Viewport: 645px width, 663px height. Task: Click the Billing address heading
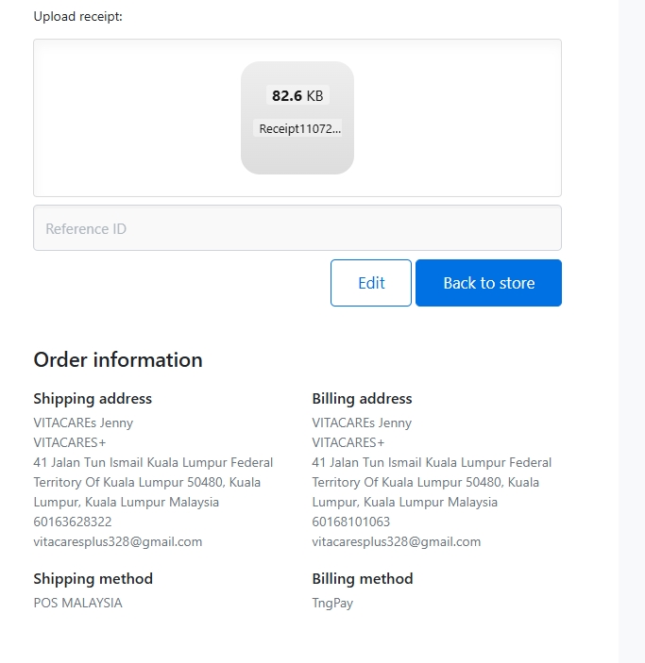(x=362, y=399)
